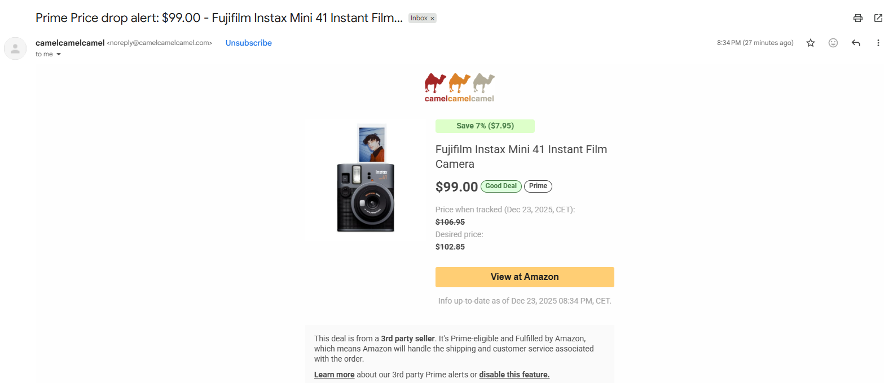Screen dimensions: 893x383
Task: Click the camelcamelcamel camel logo
Action: (x=459, y=87)
